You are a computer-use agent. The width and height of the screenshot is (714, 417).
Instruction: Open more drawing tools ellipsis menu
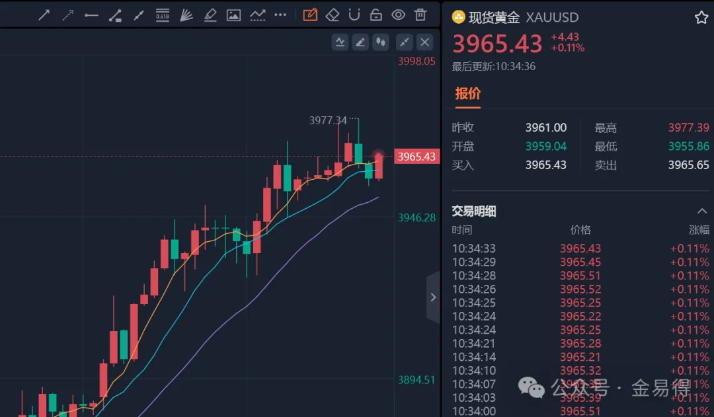pyautogui.click(x=280, y=15)
